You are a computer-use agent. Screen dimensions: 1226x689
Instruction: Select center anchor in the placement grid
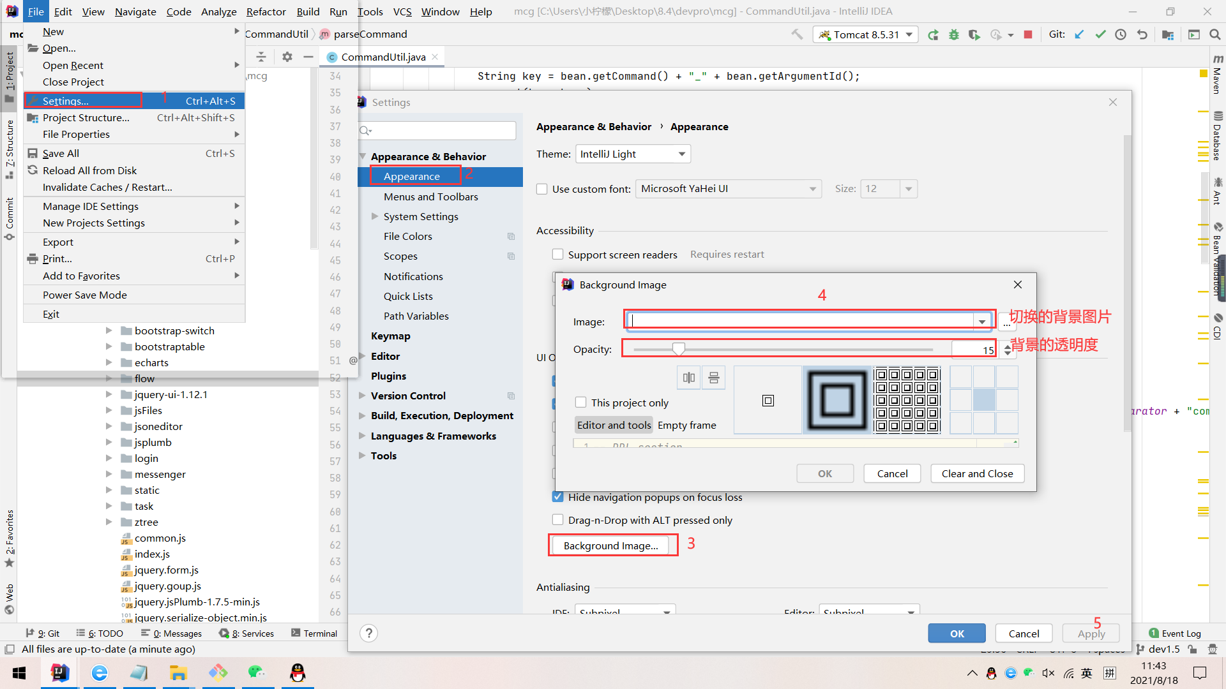[x=984, y=401]
